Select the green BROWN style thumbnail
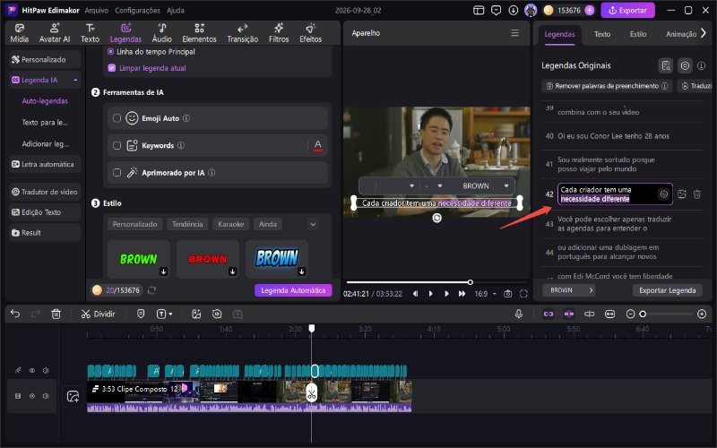This screenshot has height=448, width=717. tap(139, 259)
